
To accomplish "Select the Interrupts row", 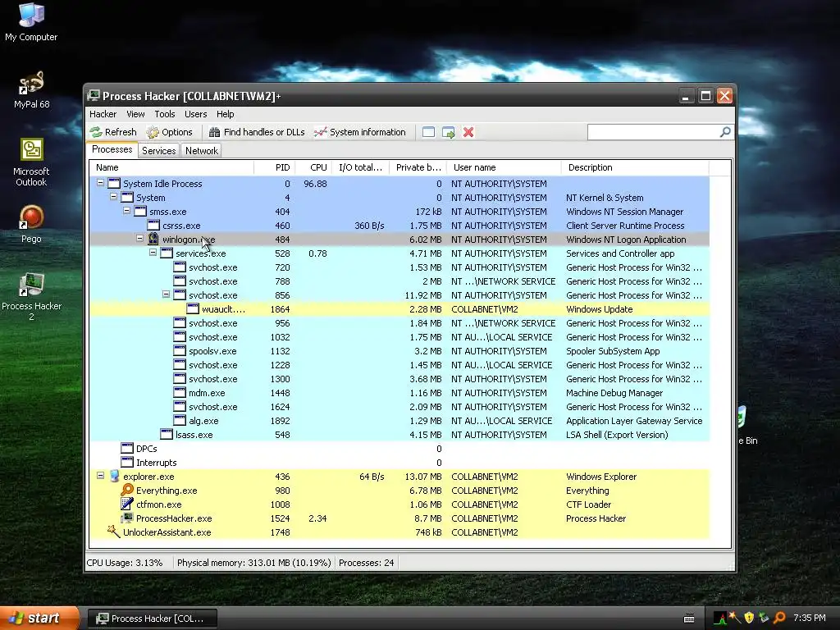I will [399, 463].
